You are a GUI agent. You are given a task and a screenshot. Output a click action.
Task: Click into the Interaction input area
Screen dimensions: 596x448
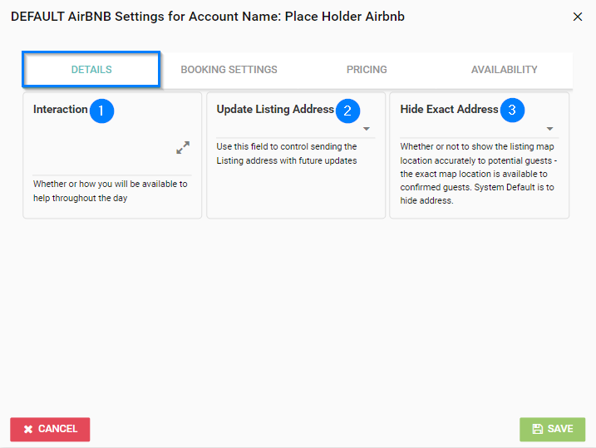(x=101, y=150)
